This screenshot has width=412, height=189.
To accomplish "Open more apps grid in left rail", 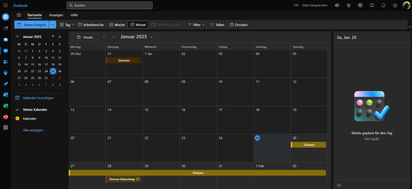I will (x=5, y=128).
